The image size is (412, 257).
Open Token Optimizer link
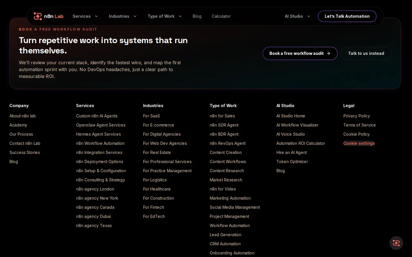[x=292, y=162]
